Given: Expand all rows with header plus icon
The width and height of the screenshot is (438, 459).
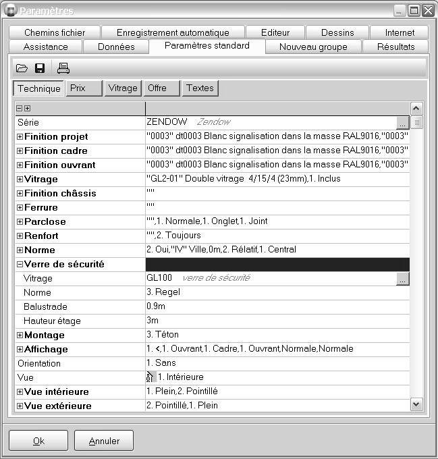Looking at the screenshot, I should pyautogui.click(x=27, y=109).
